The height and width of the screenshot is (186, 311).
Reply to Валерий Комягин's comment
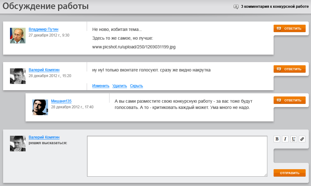[289, 69]
